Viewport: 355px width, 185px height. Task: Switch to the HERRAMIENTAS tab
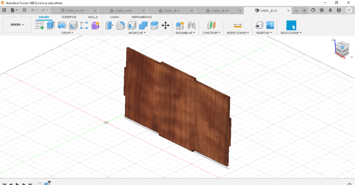tap(142, 17)
